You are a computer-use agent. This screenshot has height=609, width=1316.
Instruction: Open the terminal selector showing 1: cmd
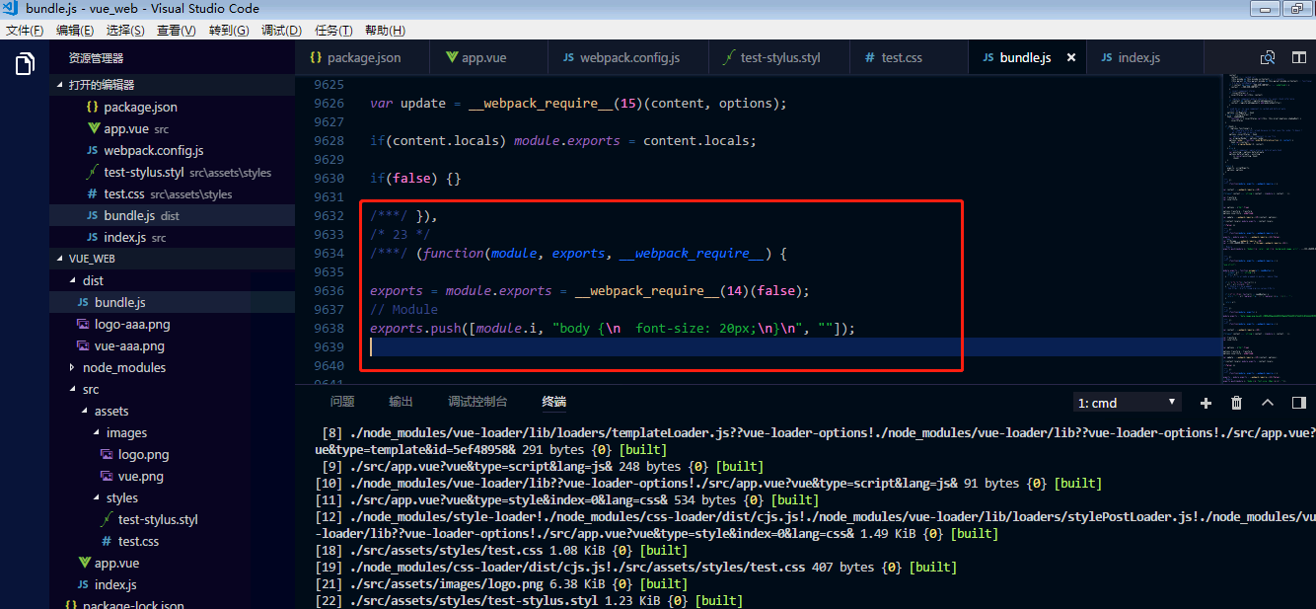pos(1127,401)
